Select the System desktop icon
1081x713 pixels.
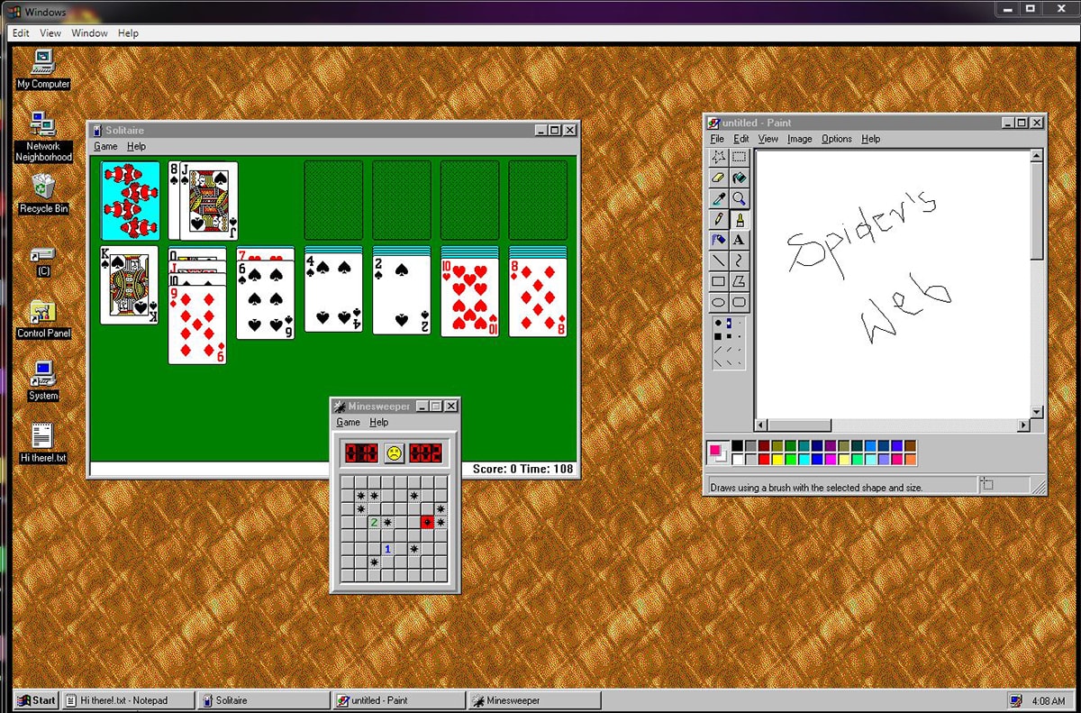pyautogui.click(x=42, y=380)
